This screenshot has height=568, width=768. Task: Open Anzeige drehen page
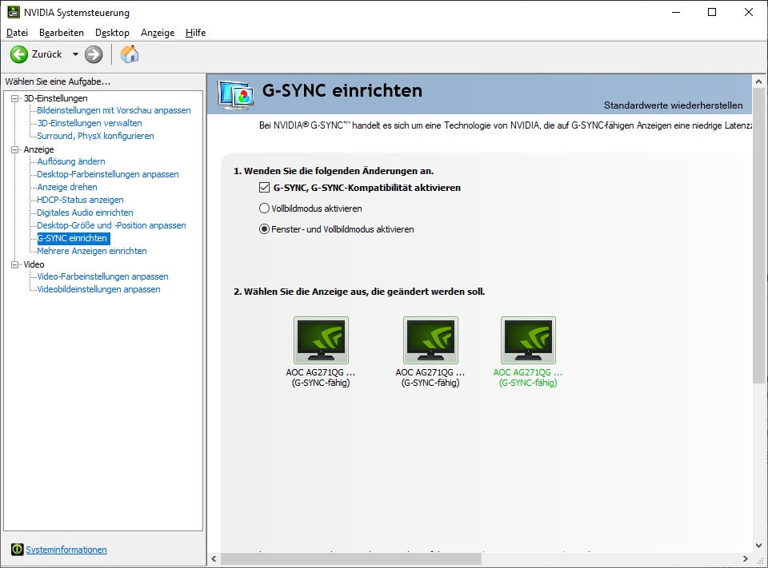tap(67, 187)
